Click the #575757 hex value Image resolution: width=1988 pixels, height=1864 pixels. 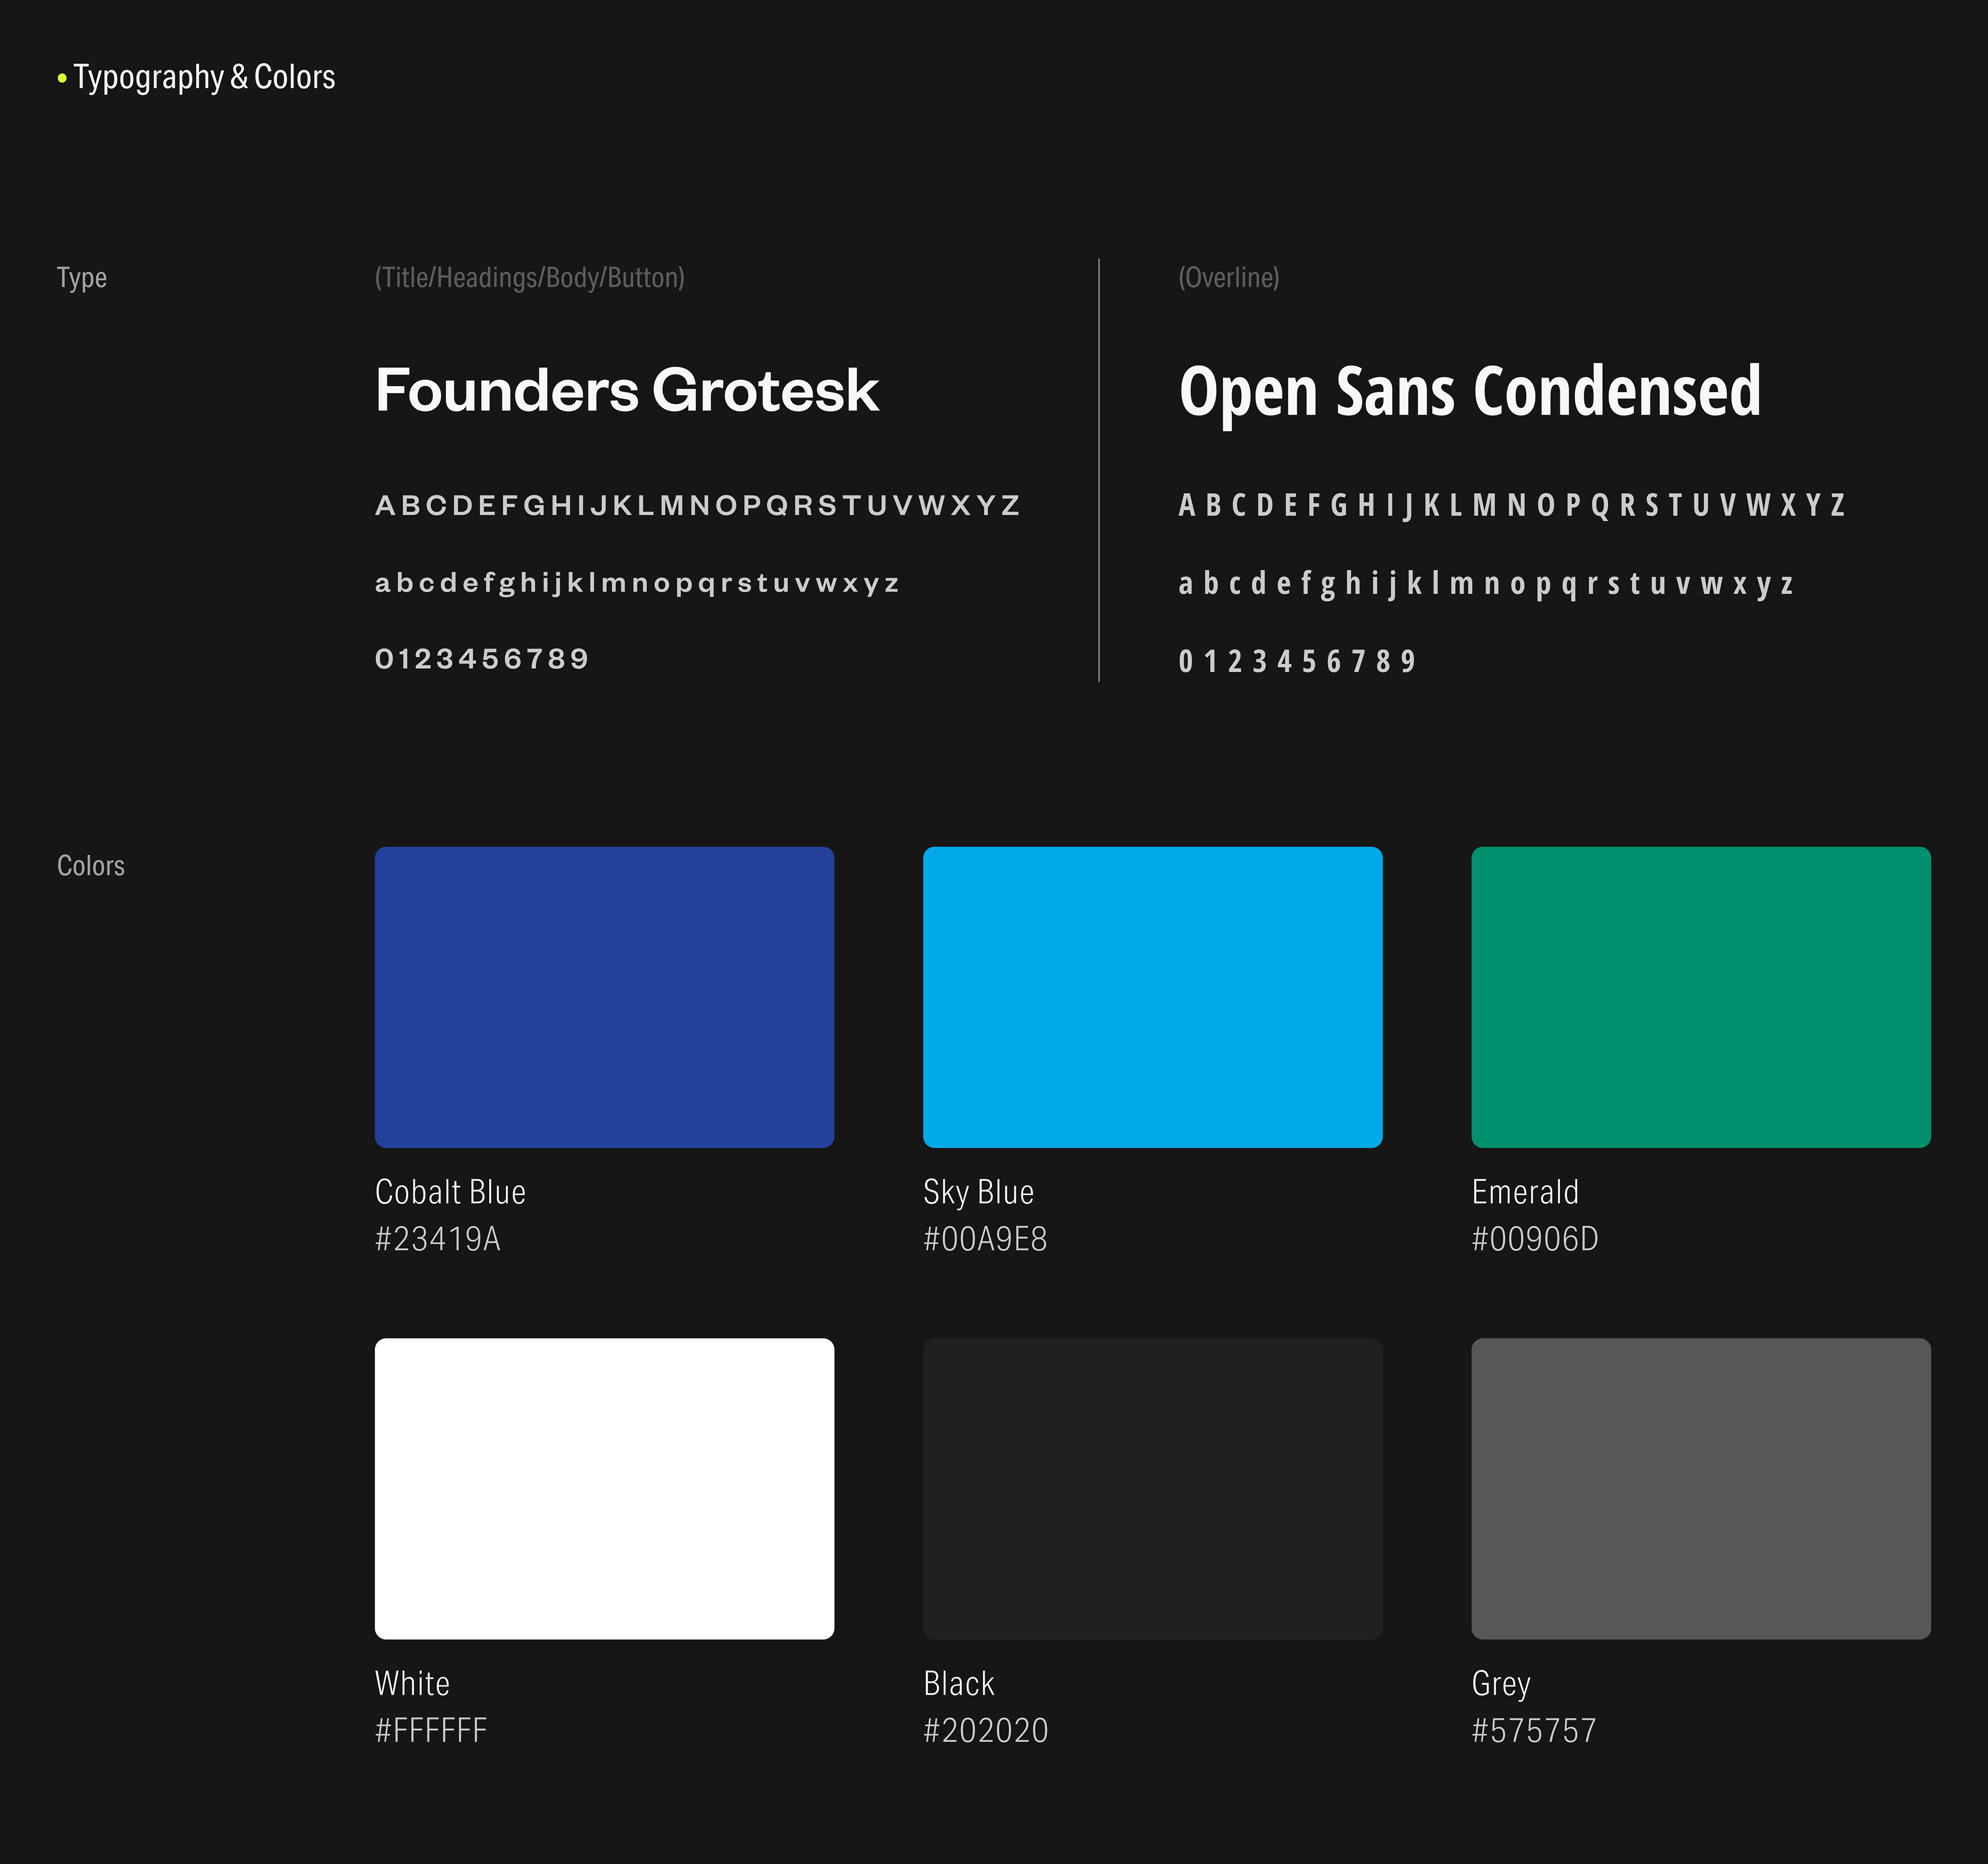(x=1533, y=1730)
